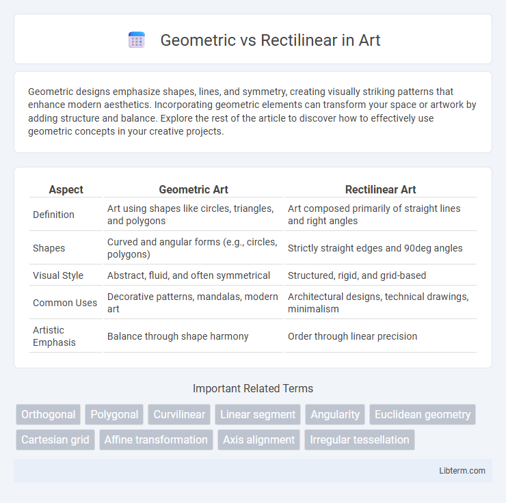Click the Linear segment tag
506x503 pixels.
pyautogui.click(x=258, y=414)
